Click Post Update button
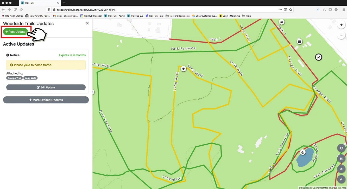Viewport: 347px width, 189px height. click(x=15, y=32)
